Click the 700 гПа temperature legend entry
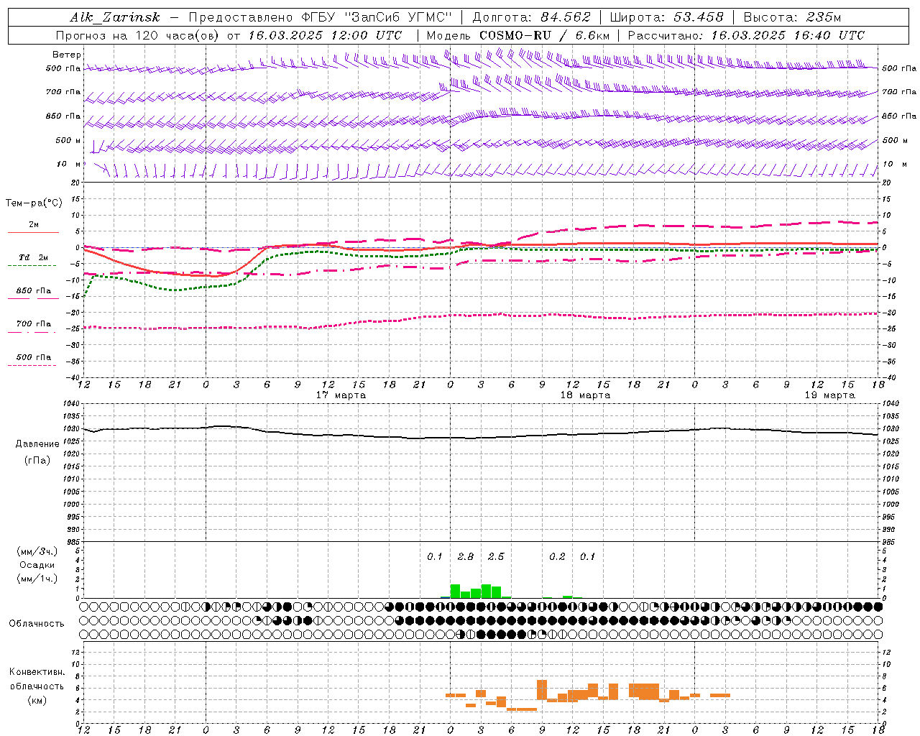 33,324
